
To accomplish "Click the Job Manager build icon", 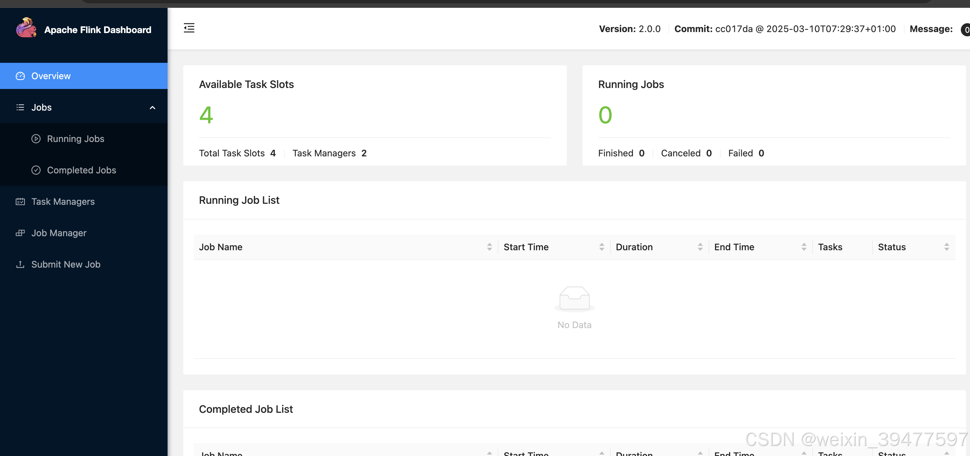I will [20, 233].
